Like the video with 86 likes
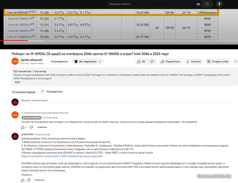Image resolution: width=238 pixels, height=183 pixels. click(x=141, y=62)
